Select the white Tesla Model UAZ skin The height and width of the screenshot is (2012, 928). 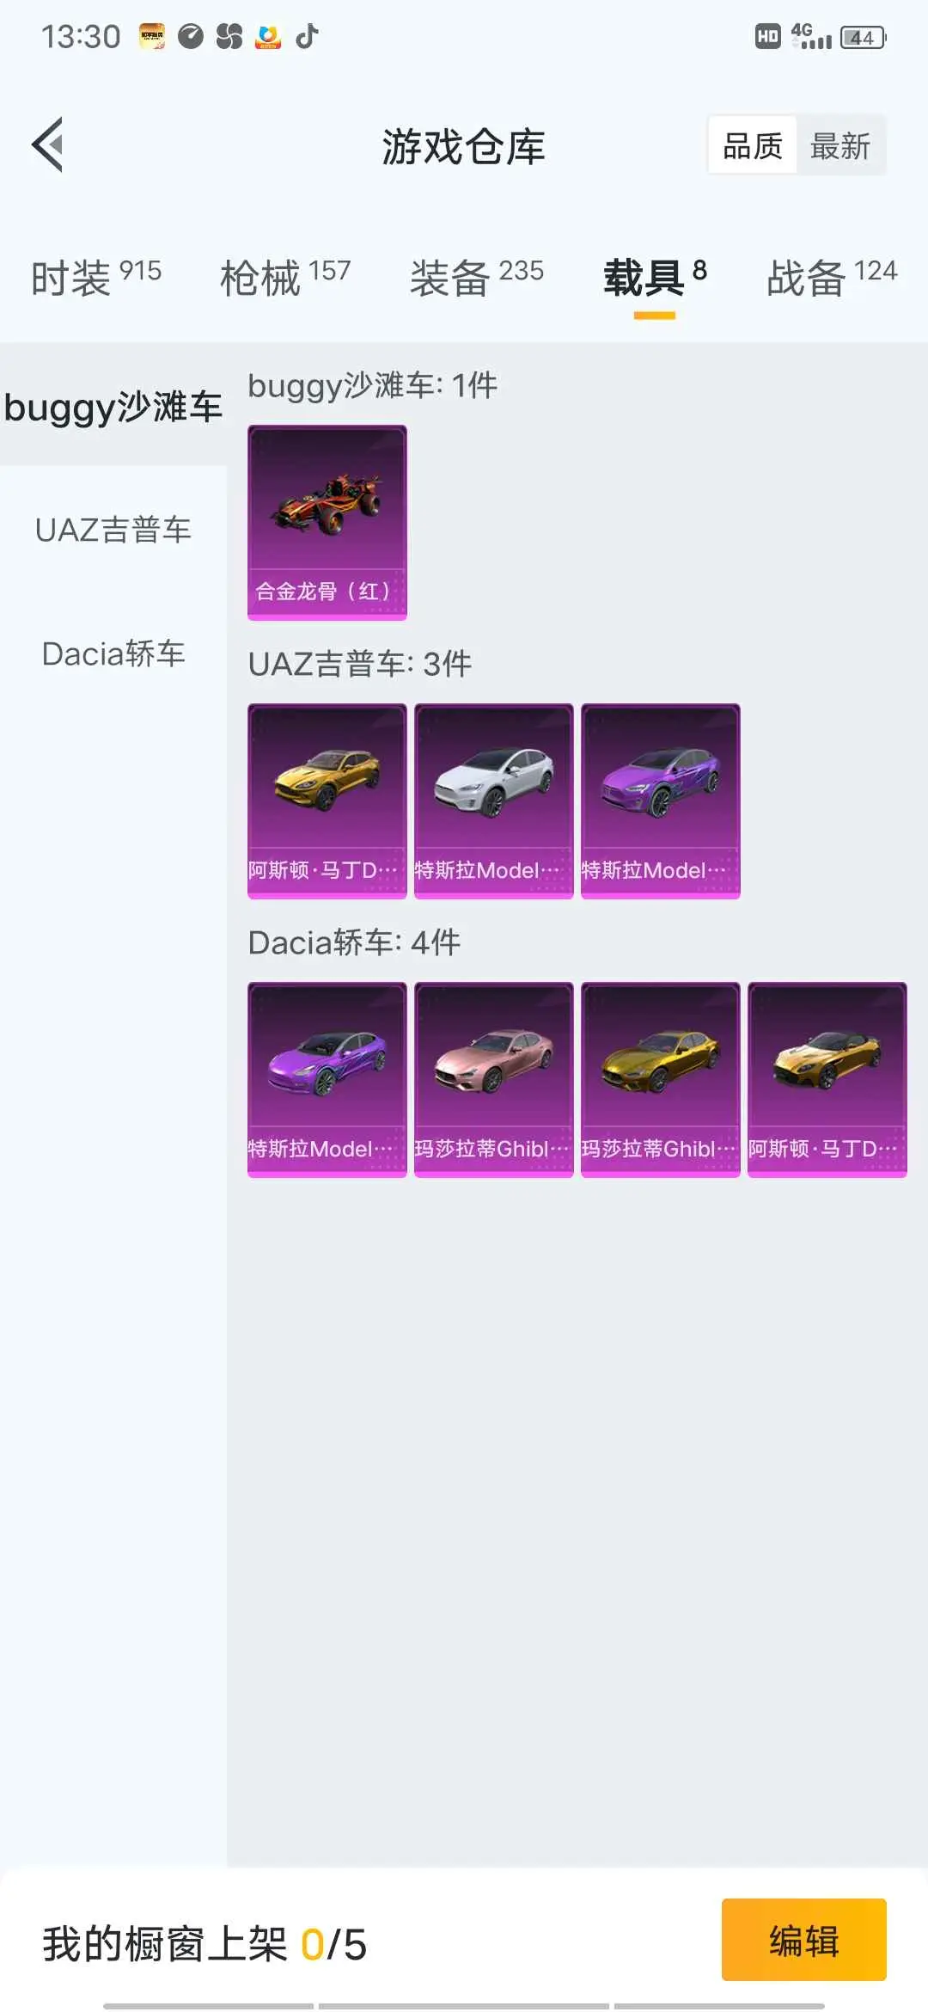[x=494, y=801]
